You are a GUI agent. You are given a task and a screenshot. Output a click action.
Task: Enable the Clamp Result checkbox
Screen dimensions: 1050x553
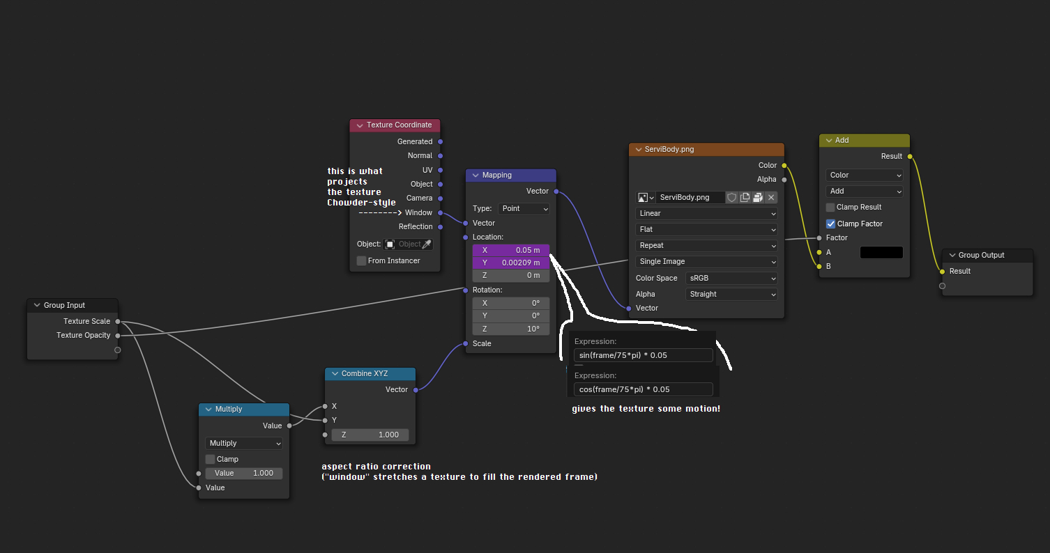pos(830,208)
